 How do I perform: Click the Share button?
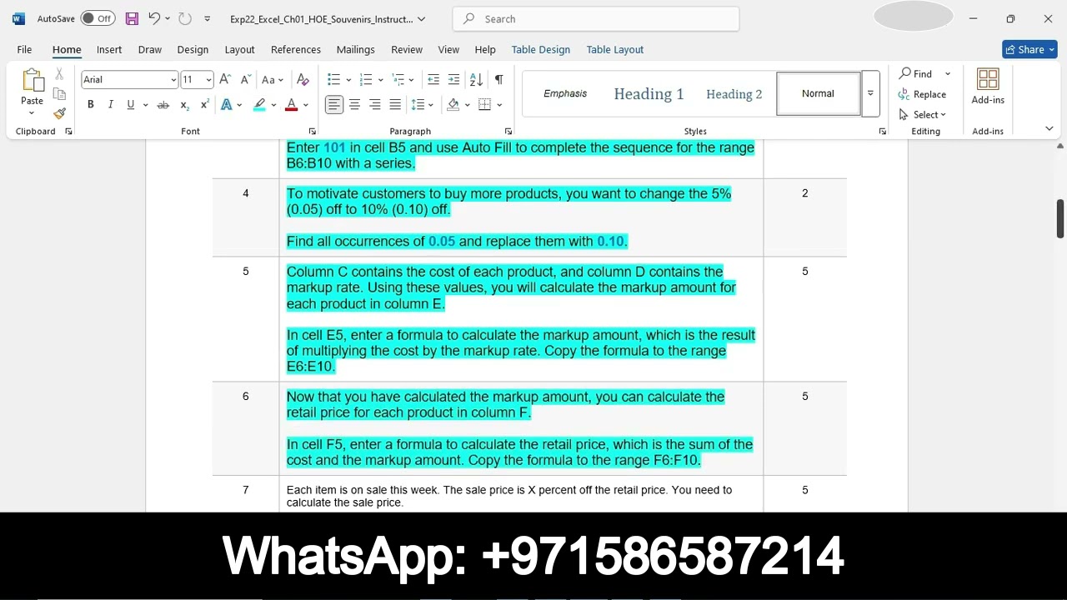coord(1030,49)
